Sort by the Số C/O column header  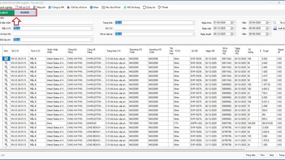[19, 51]
